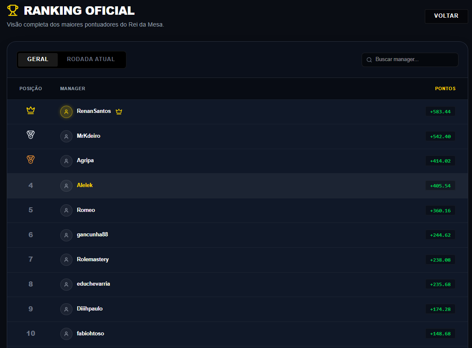Open Agripa manager name
472x348 pixels.
[85, 161]
